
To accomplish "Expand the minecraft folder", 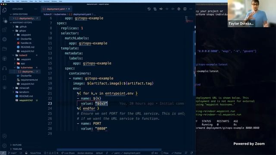I will coord(24,88).
